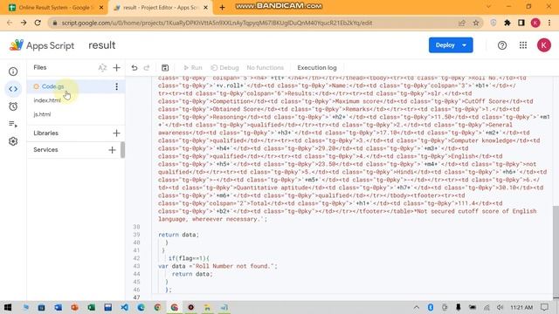Viewport: 559px width, 314px height.
Task: Toggle the browser side panel icon
Action: tap(521, 23)
